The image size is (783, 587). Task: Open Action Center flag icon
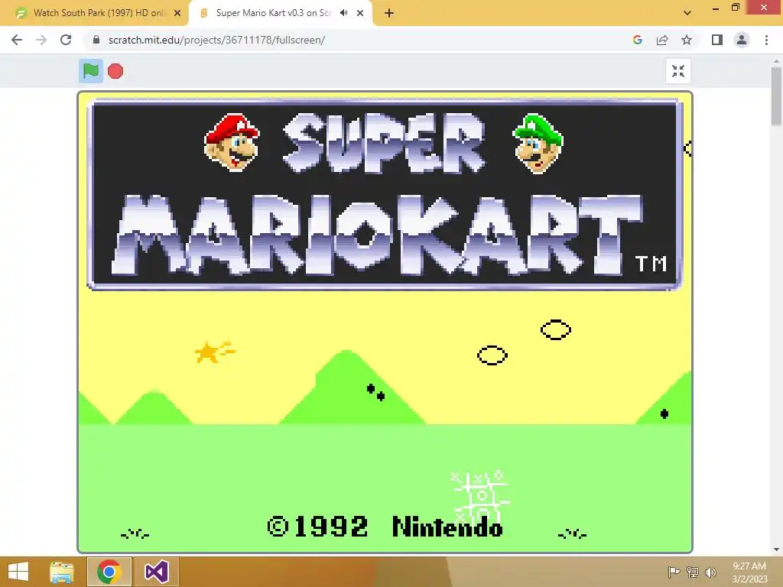point(674,572)
